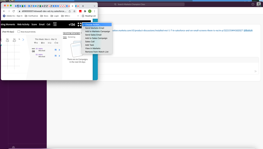Choose Remove from Watch List option
The height and width of the screenshot is (149, 263).
click(x=97, y=52)
